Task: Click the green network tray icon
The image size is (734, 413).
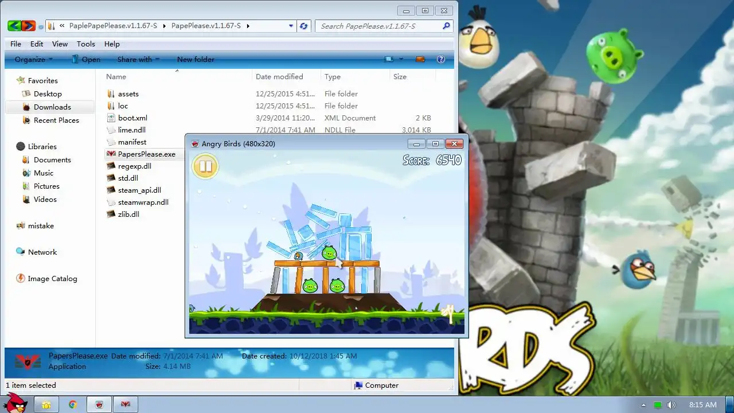Action: (x=657, y=405)
